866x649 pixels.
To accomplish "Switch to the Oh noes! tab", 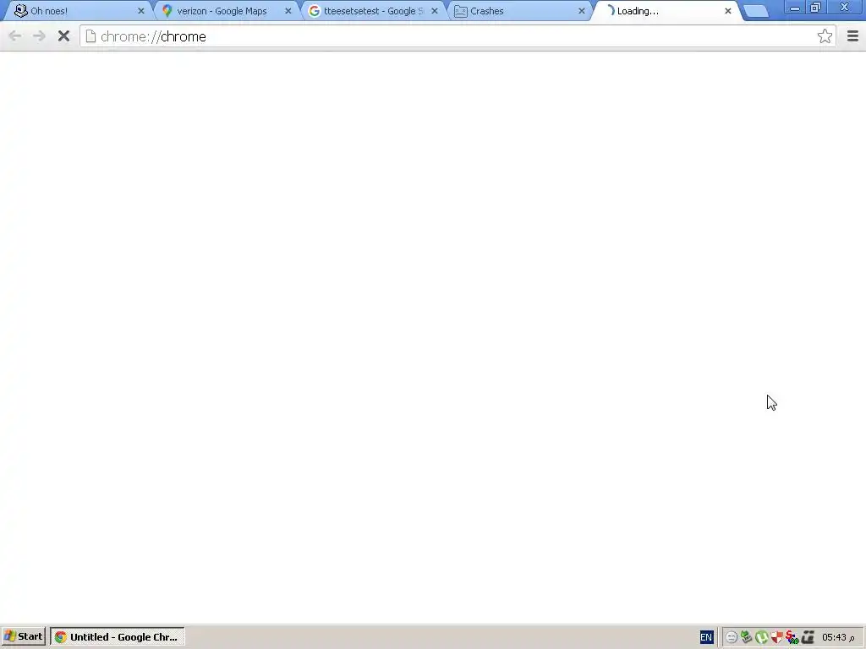I will point(77,11).
